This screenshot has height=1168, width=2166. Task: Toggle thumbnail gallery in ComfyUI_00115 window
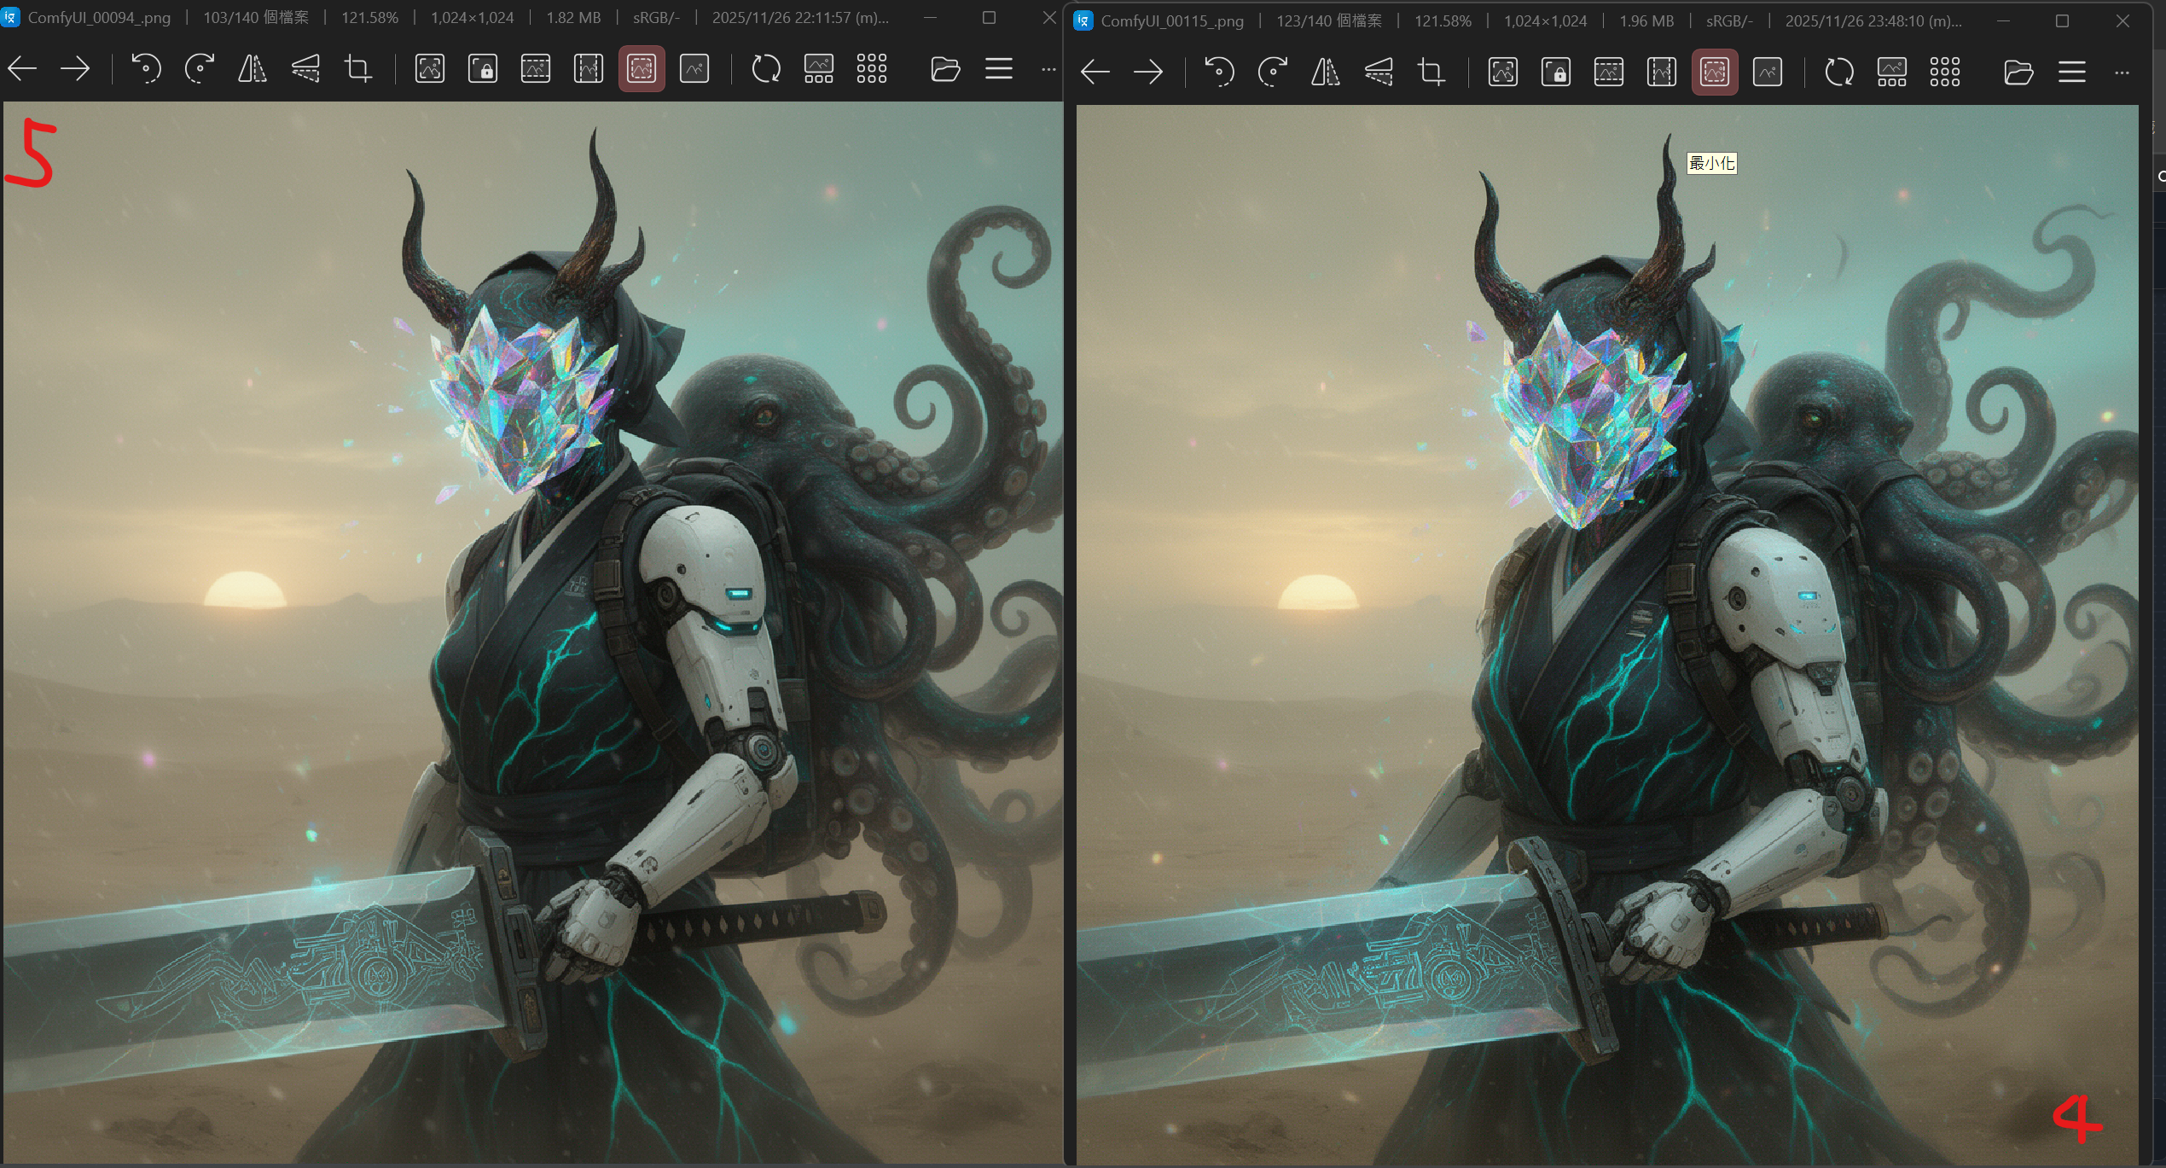tap(1892, 73)
